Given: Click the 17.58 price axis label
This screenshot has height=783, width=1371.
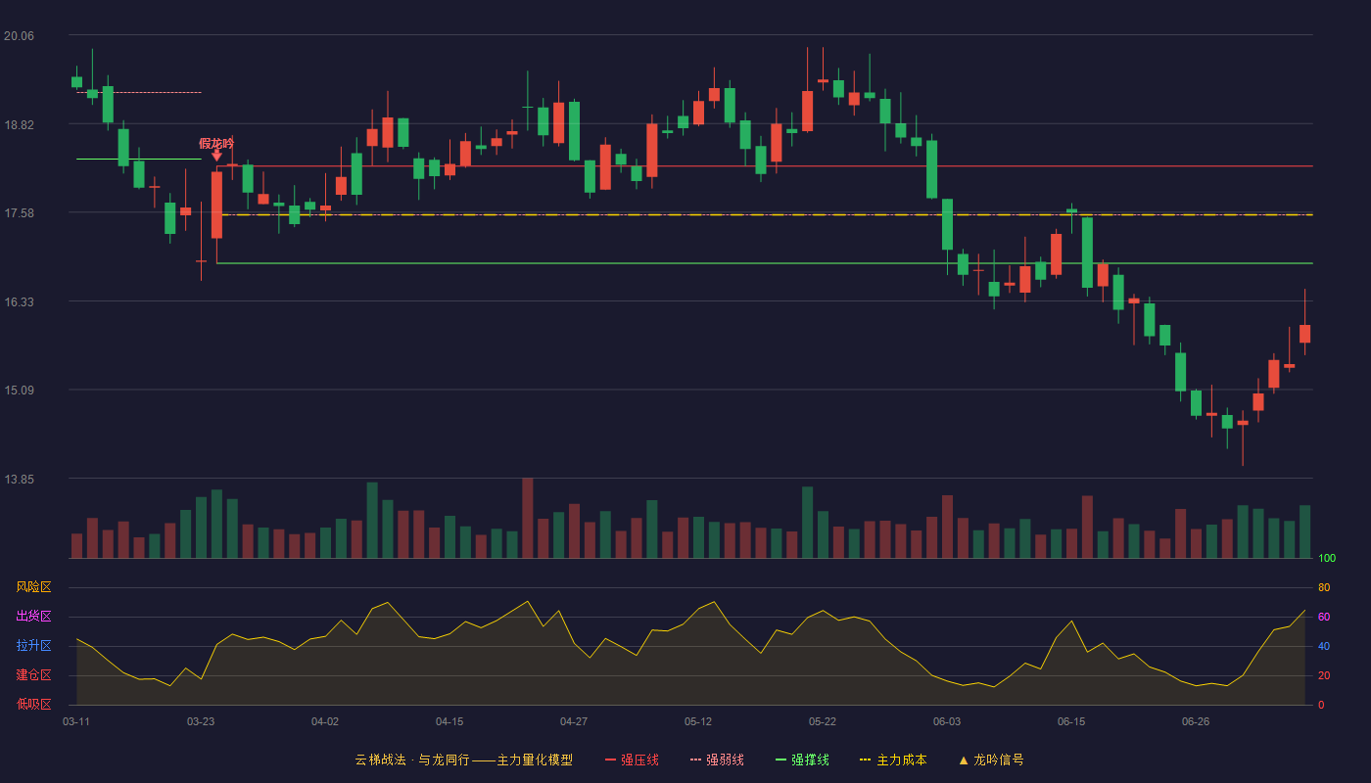Looking at the screenshot, I should click(19, 213).
